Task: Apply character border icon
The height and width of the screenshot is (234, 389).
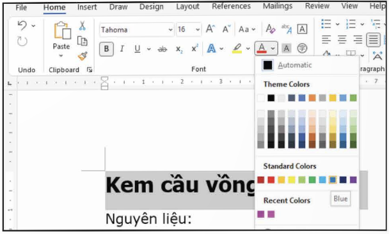Action: (x=302, y=29)
